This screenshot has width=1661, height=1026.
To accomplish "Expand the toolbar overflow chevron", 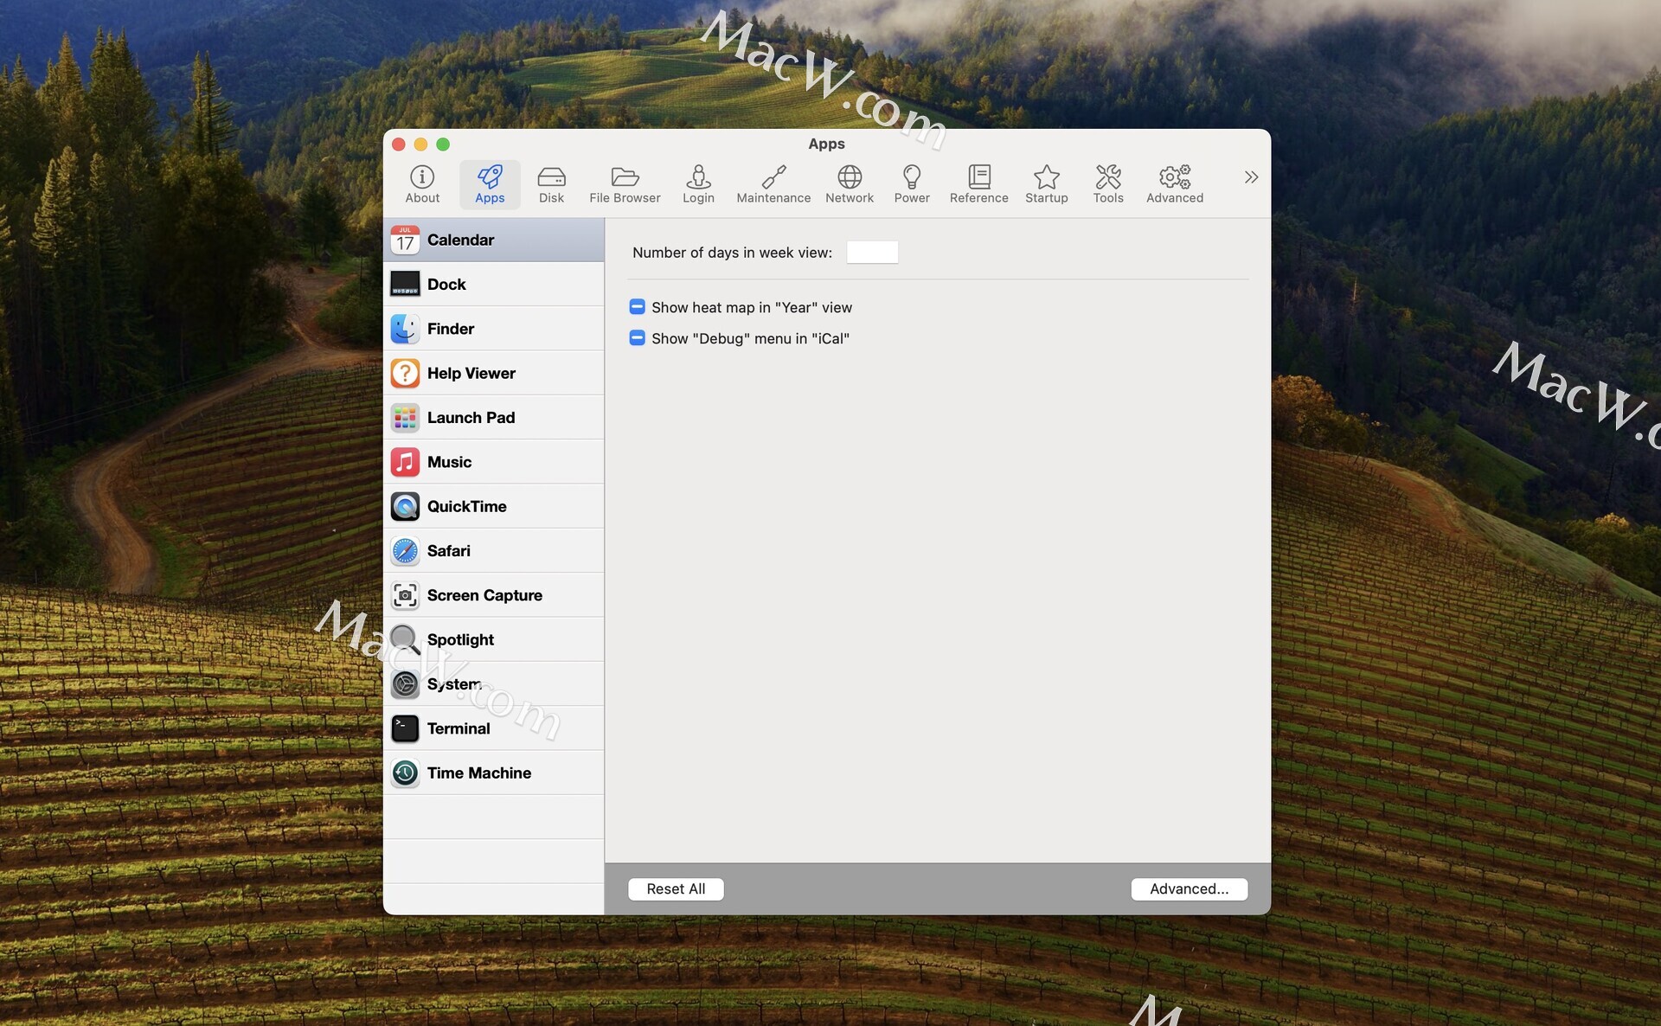I will click(1251, 177).
